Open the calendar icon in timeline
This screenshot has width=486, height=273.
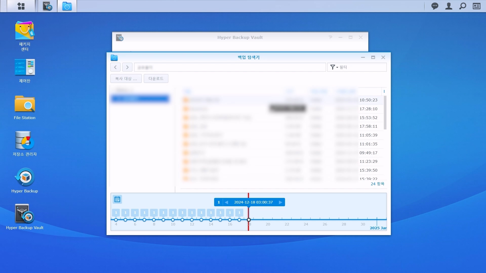117,199
